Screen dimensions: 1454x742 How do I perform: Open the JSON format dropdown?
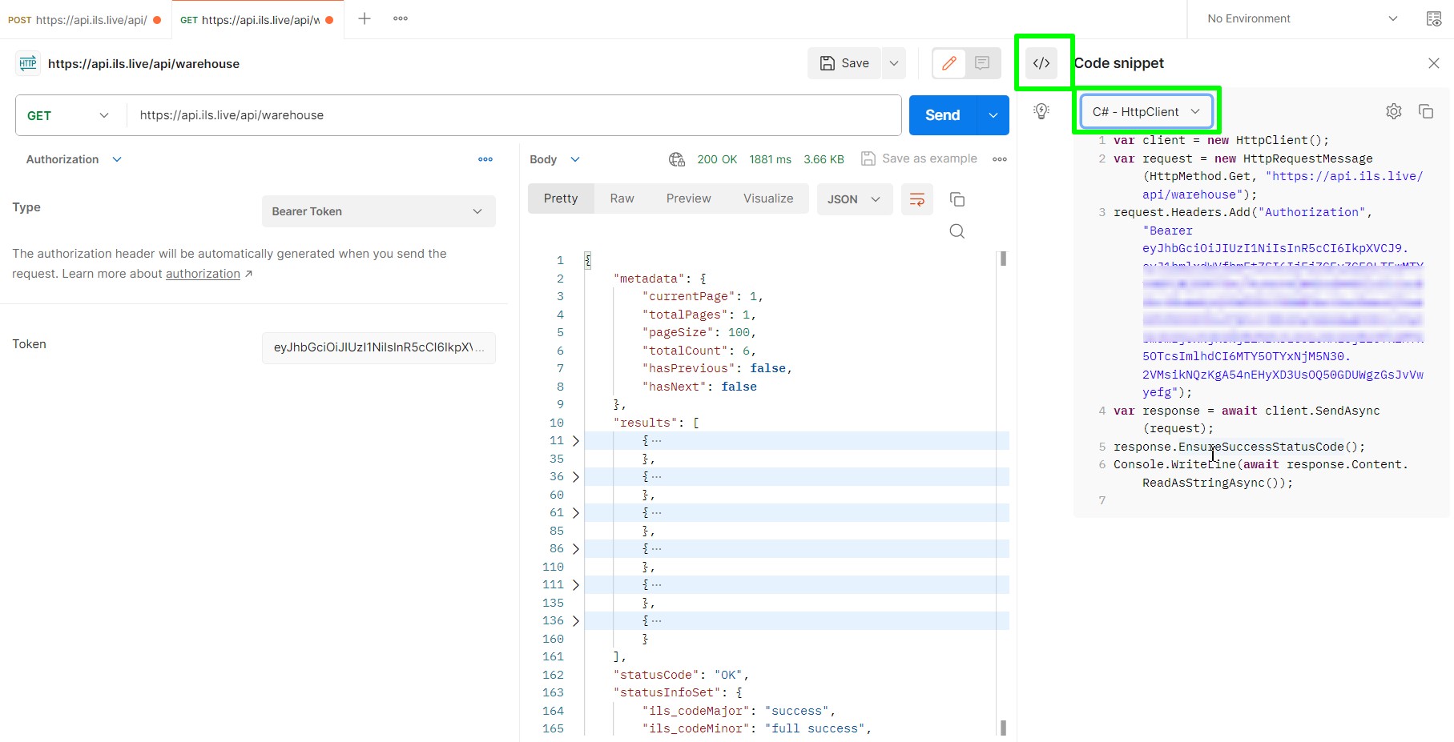coord(854,199)
